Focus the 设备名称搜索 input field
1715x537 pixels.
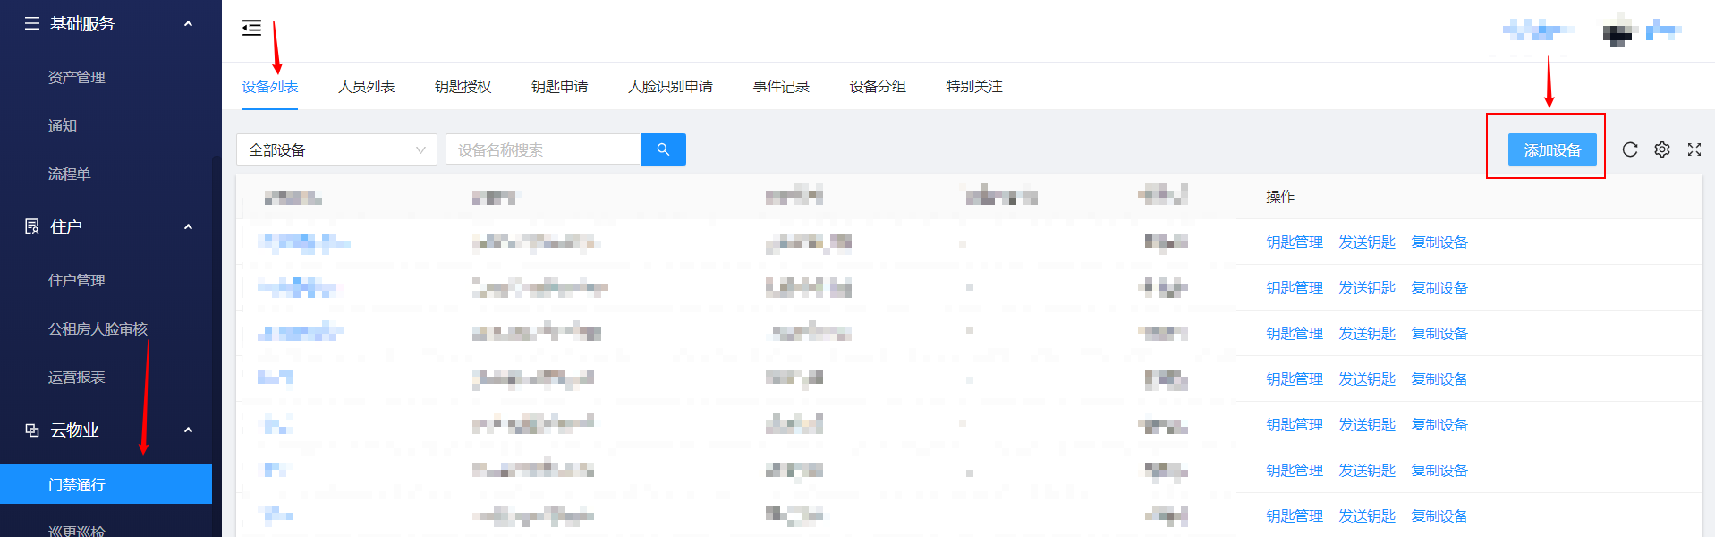(x=543, y=149)
